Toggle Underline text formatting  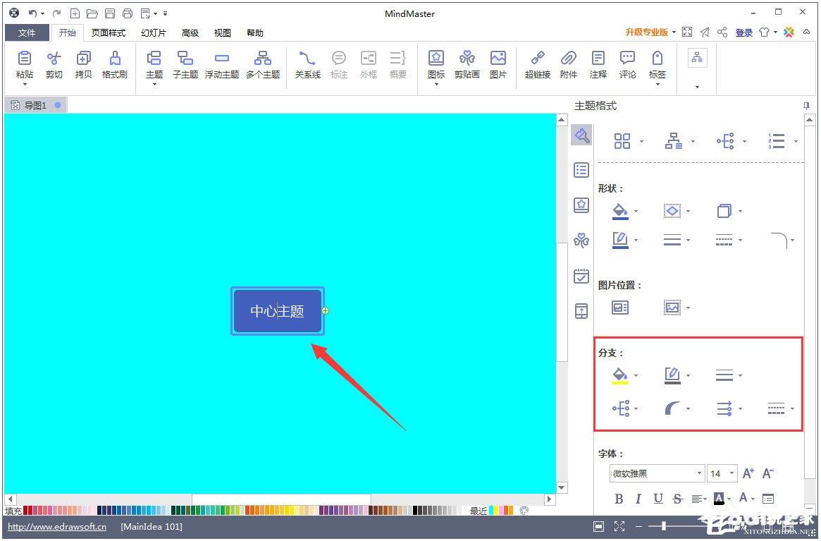click(x=658, y=499)
